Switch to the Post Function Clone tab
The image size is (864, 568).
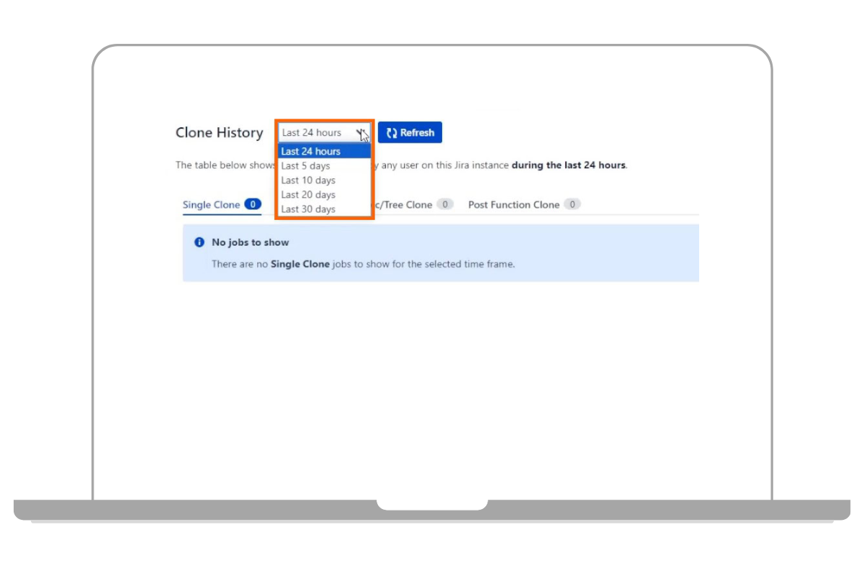click(x=513, y=205)
